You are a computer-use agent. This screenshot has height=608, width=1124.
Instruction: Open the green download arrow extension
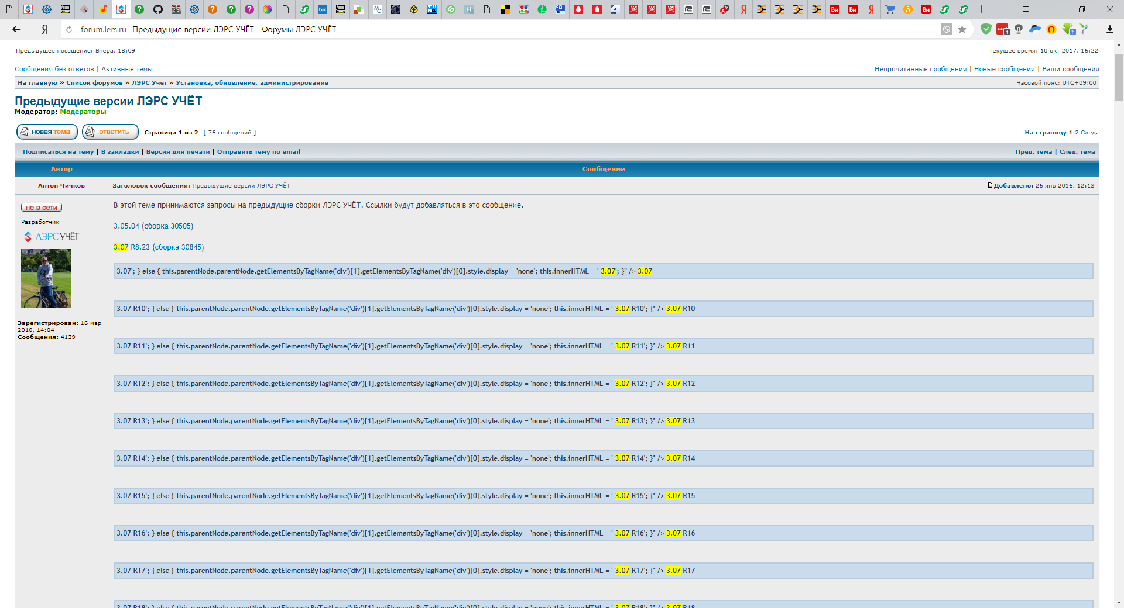[1069, 29]
